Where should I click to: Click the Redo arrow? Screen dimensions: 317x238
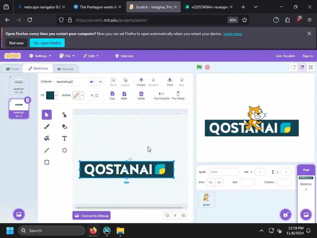[100, 82]
